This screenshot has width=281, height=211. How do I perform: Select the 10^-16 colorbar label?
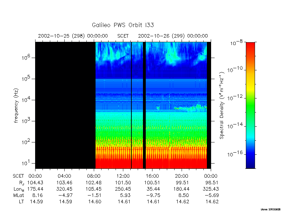pos(235,154)
